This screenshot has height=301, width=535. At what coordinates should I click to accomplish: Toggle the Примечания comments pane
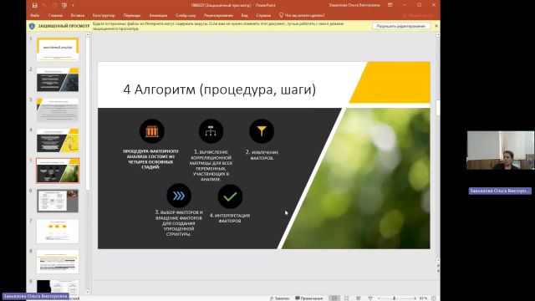coord(309,298)
